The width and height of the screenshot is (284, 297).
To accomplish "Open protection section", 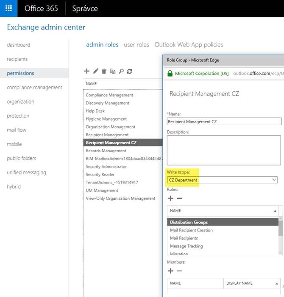I will (18, 116).
